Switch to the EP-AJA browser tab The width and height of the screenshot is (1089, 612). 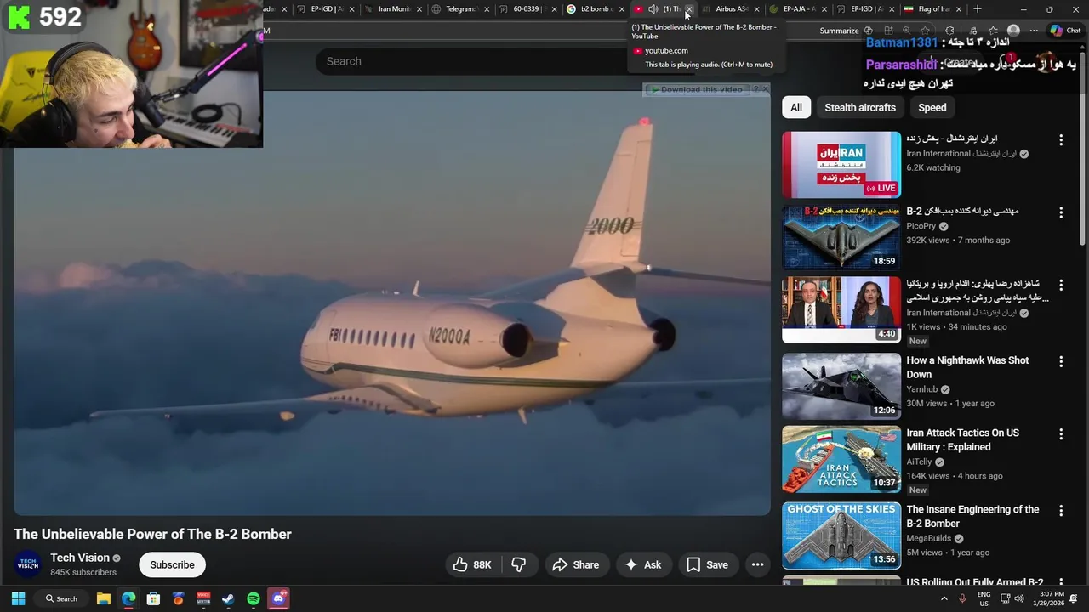coord(797,9)
